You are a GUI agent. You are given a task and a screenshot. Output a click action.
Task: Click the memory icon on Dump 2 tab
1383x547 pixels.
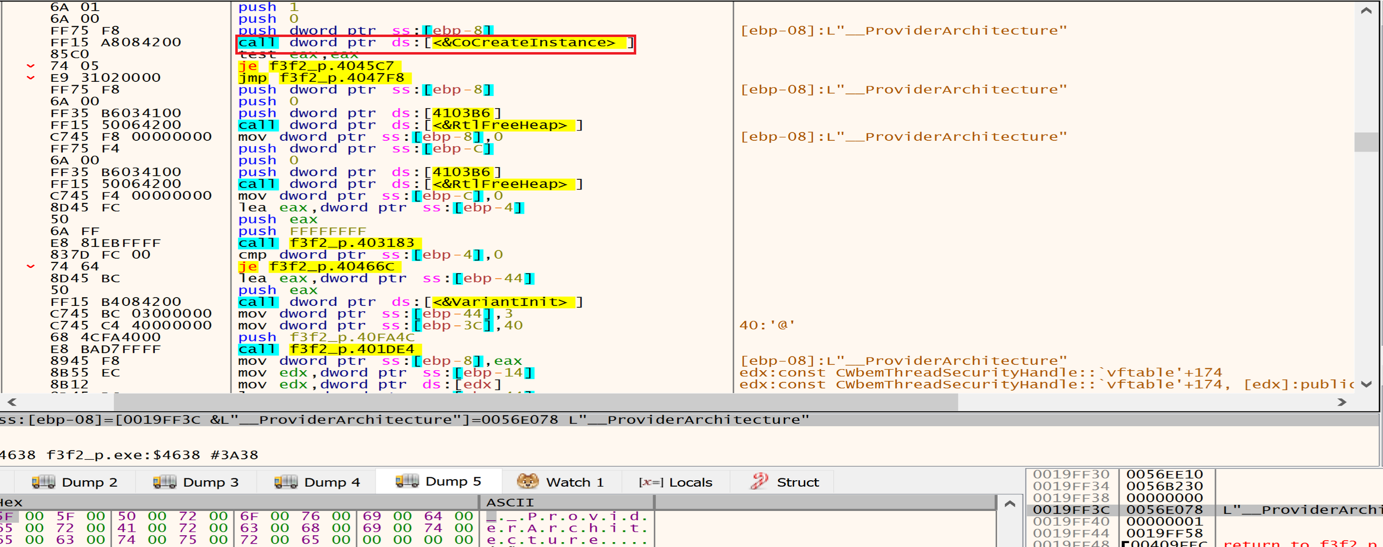pos(43,482)
